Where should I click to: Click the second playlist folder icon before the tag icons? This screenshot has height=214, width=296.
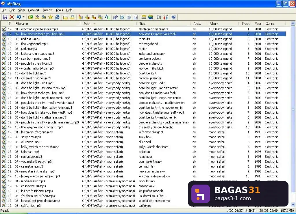click(x=72, y=17)
